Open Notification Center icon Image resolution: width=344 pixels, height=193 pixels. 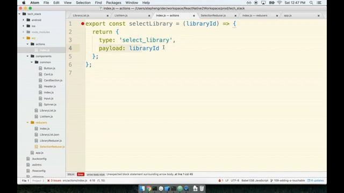point(319,3)
